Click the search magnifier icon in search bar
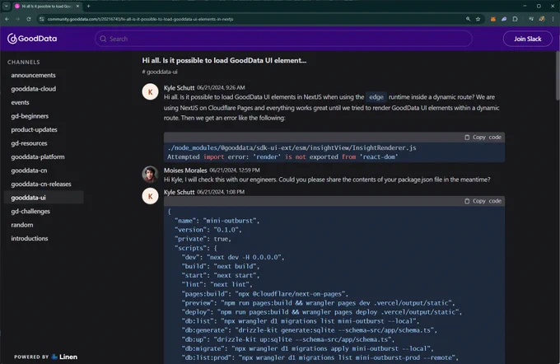 pos(103,39)
